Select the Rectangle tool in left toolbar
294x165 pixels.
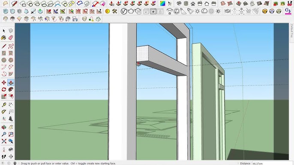[x=4, y=53]
